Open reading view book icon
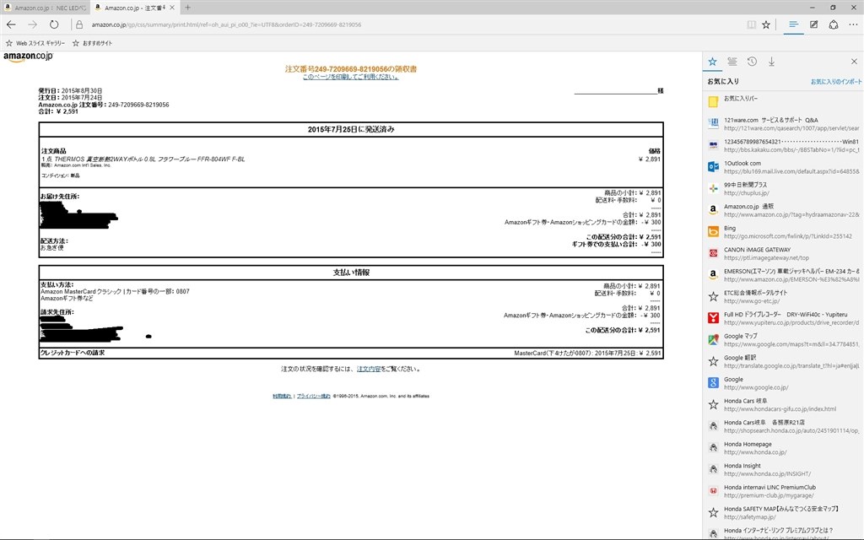Image resolution: width=864 pixels, height=540 pixels. click(751, 24)
